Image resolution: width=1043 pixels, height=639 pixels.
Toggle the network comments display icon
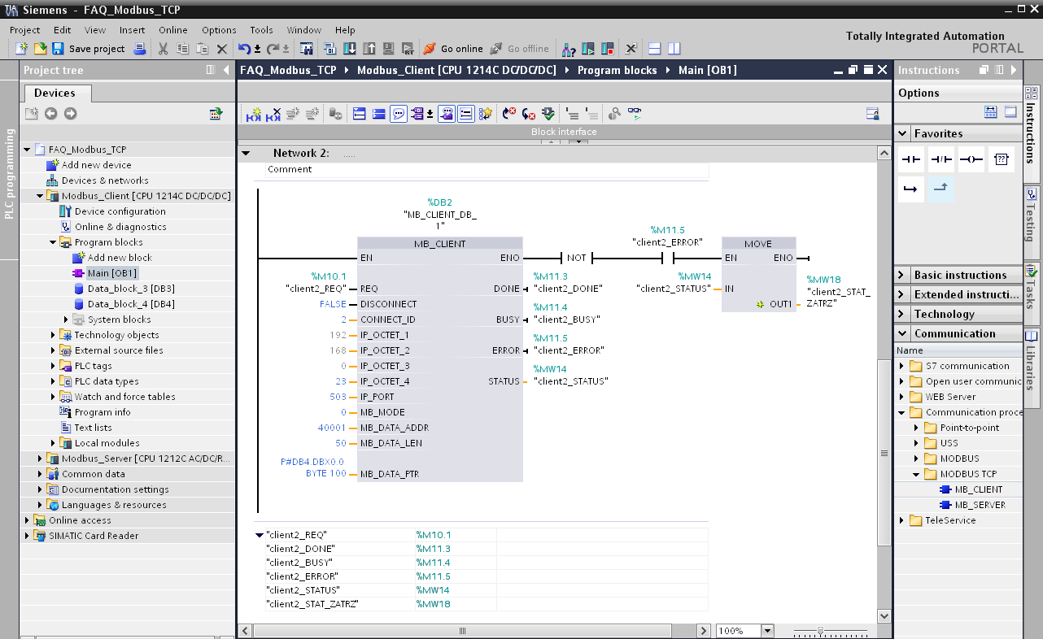coord(466,115)
